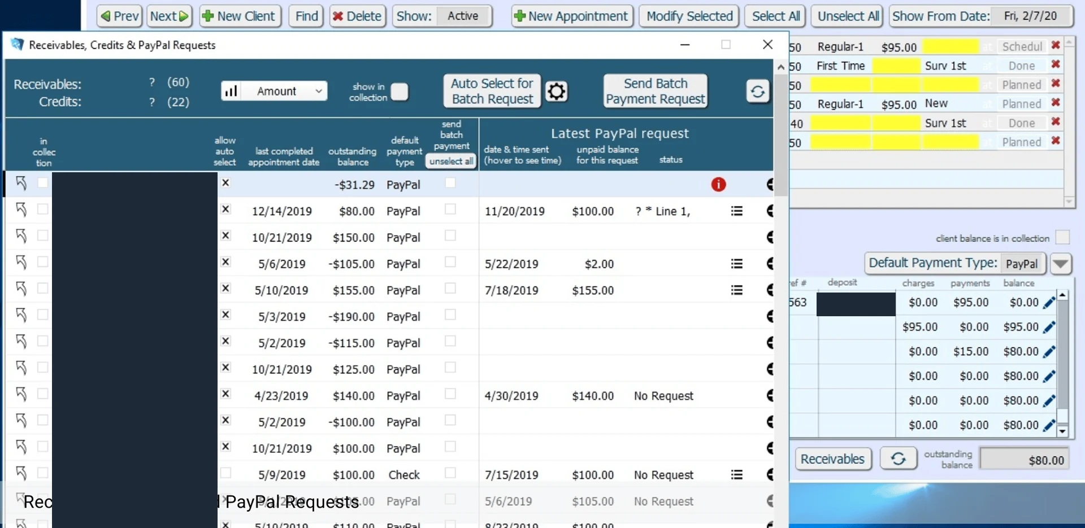Click outstanding balance field showing $80.00

point(1023,460)
